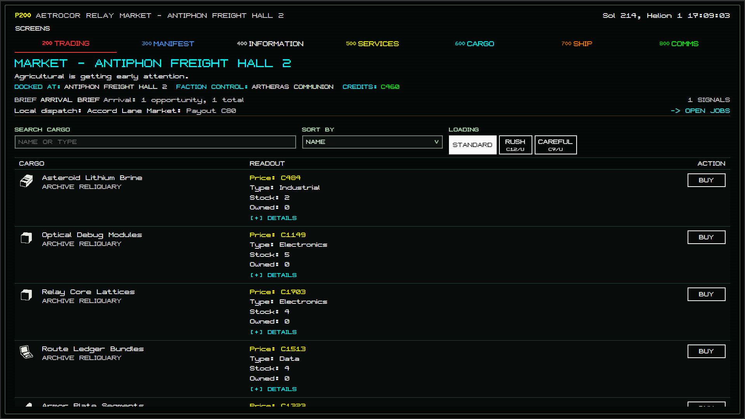Click Stock: 5 for Optical Debug Modules
Viewport: 745px width, 419px height.
270,255
